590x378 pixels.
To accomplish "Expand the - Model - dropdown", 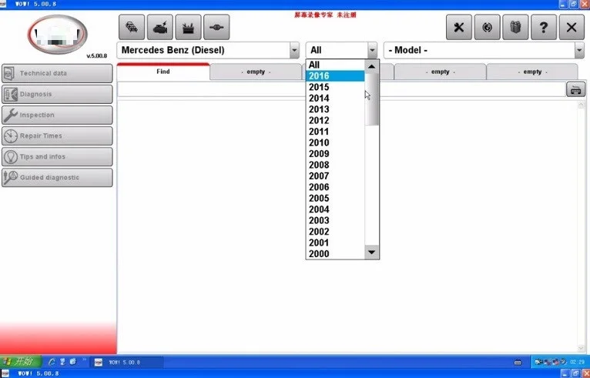I will [579, 50].
